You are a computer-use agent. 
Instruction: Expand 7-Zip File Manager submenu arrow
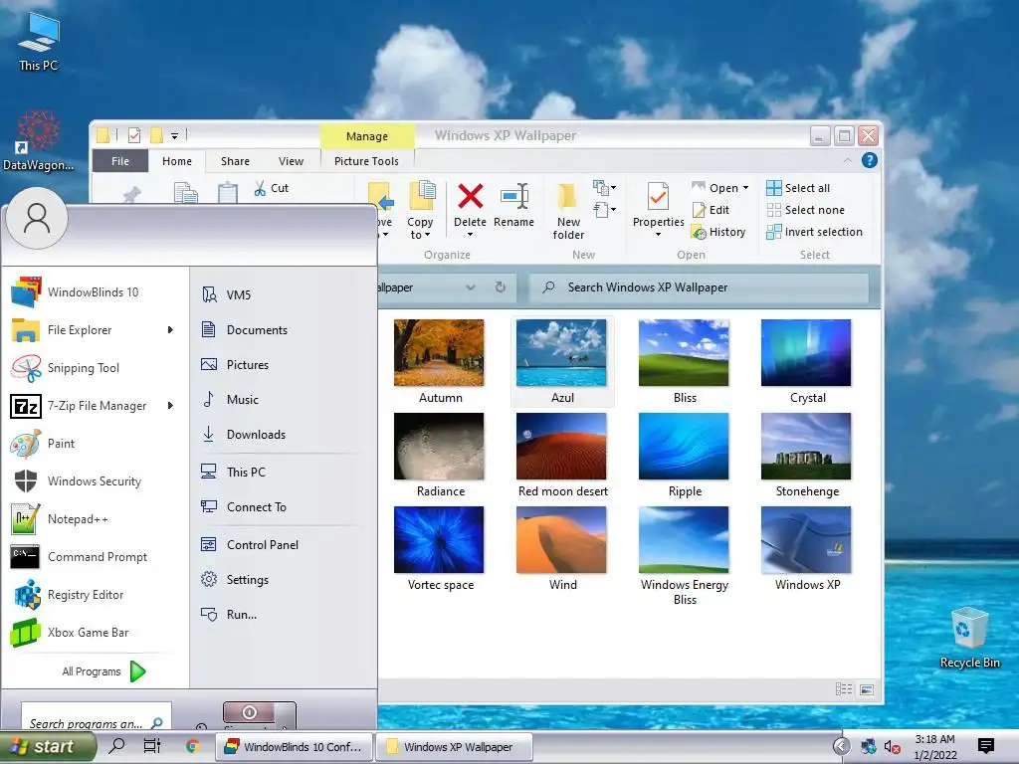click(170, 406)
